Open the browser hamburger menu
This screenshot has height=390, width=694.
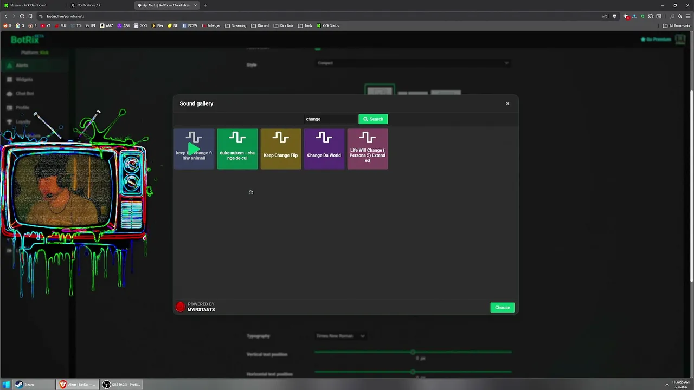[688, 16]
